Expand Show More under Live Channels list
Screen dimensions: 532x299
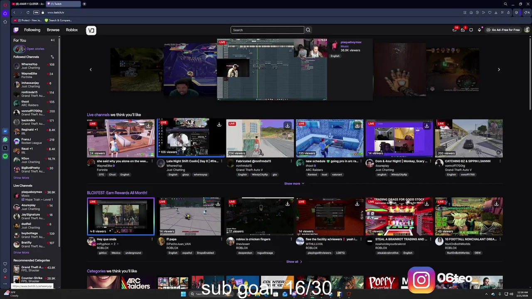click(x=21, y=252)
